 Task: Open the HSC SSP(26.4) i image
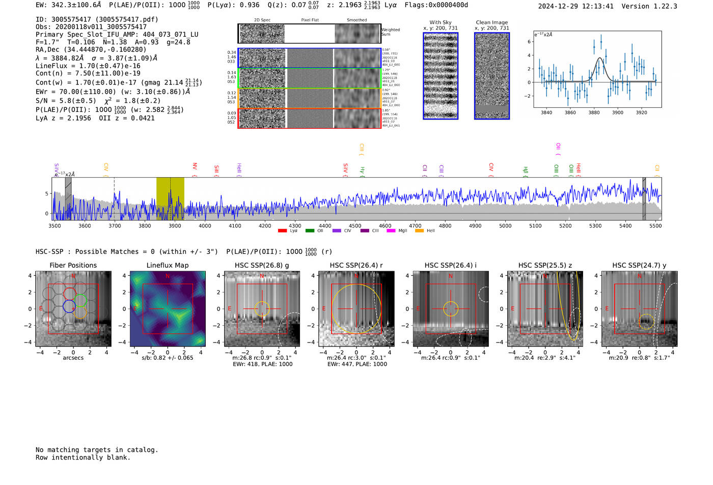(451, 308)
